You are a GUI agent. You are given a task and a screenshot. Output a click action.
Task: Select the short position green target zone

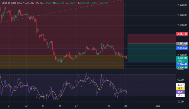[x=152, y=53]
